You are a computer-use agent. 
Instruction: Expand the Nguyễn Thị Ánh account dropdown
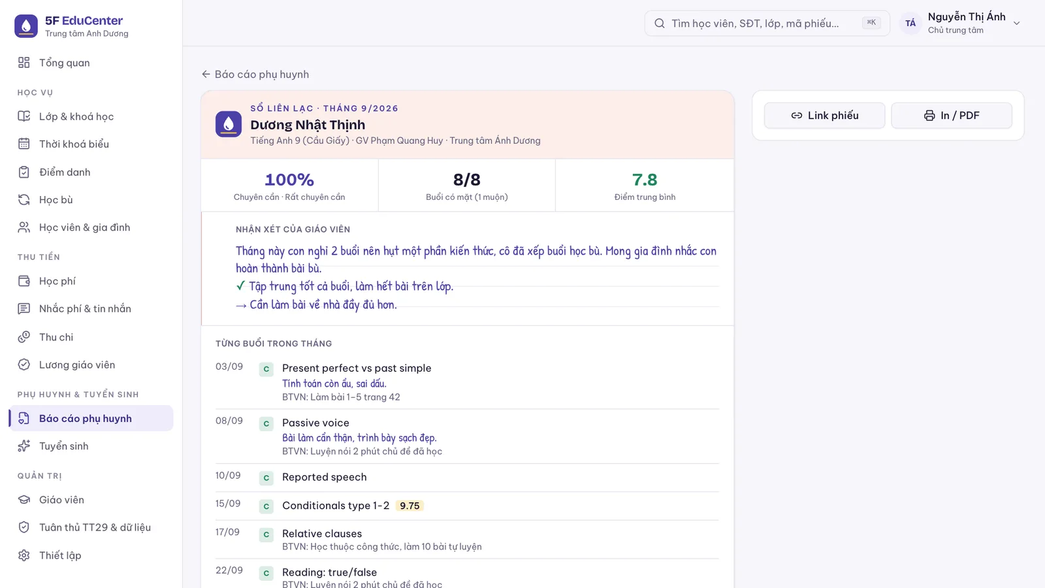(1017, 24)
